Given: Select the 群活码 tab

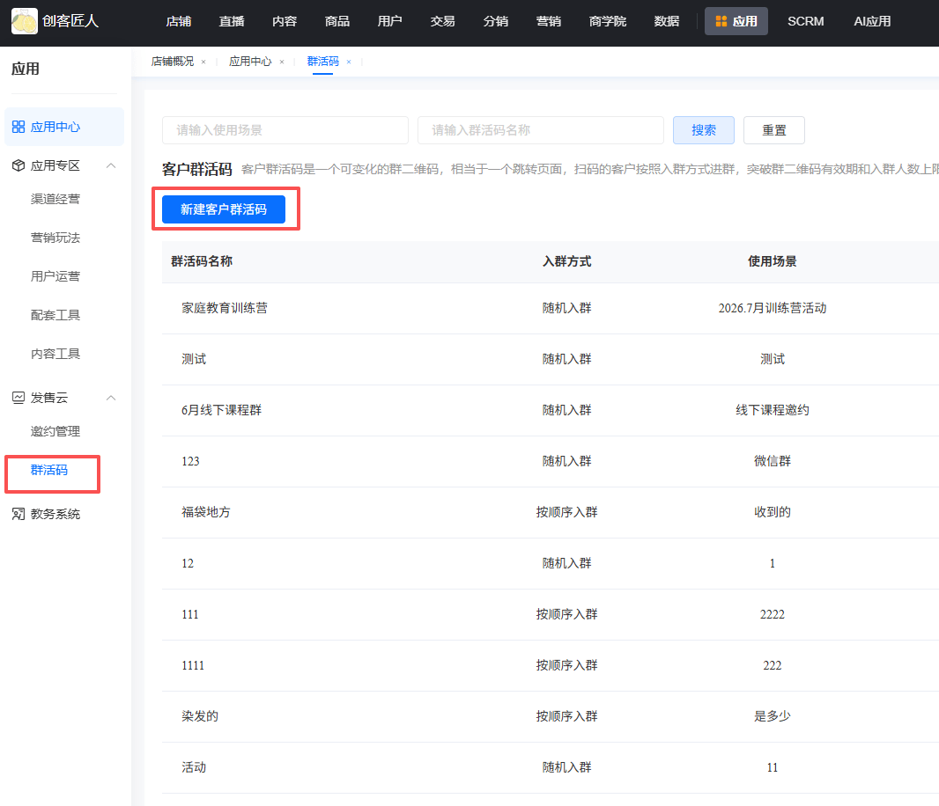Looking at the screenshot, I should [x=322, y=62].
